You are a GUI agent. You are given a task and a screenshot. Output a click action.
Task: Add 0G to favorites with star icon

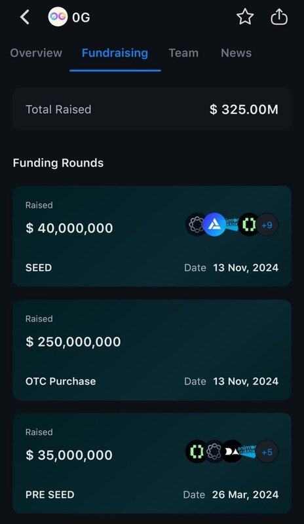245,16
